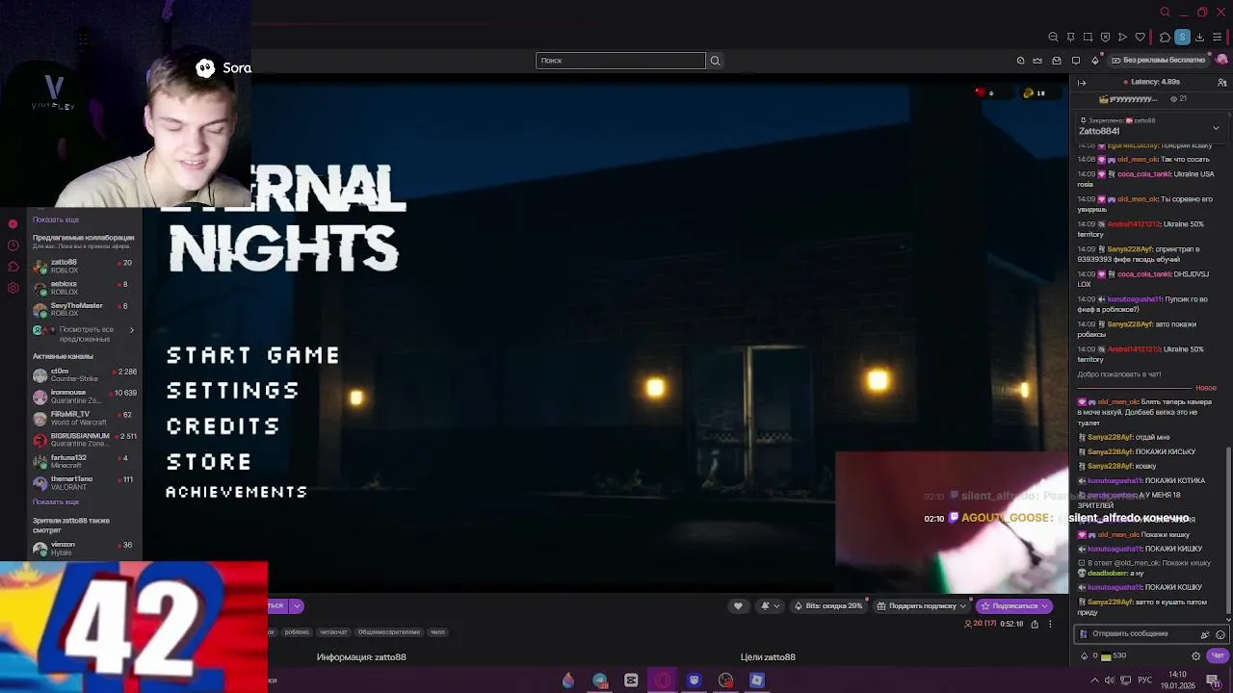Select START GAME in the game menu

pyautogui.click(x=253, y=355)
